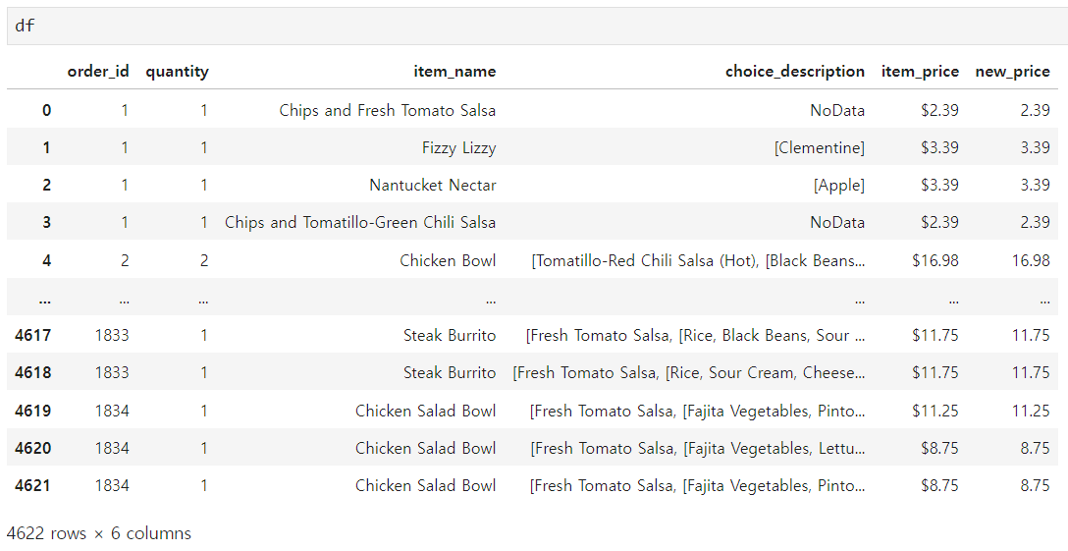The height and width of the screenshot is (551, 1068).
Task: Select the order_id column header
Action: (x=98, y=72)
